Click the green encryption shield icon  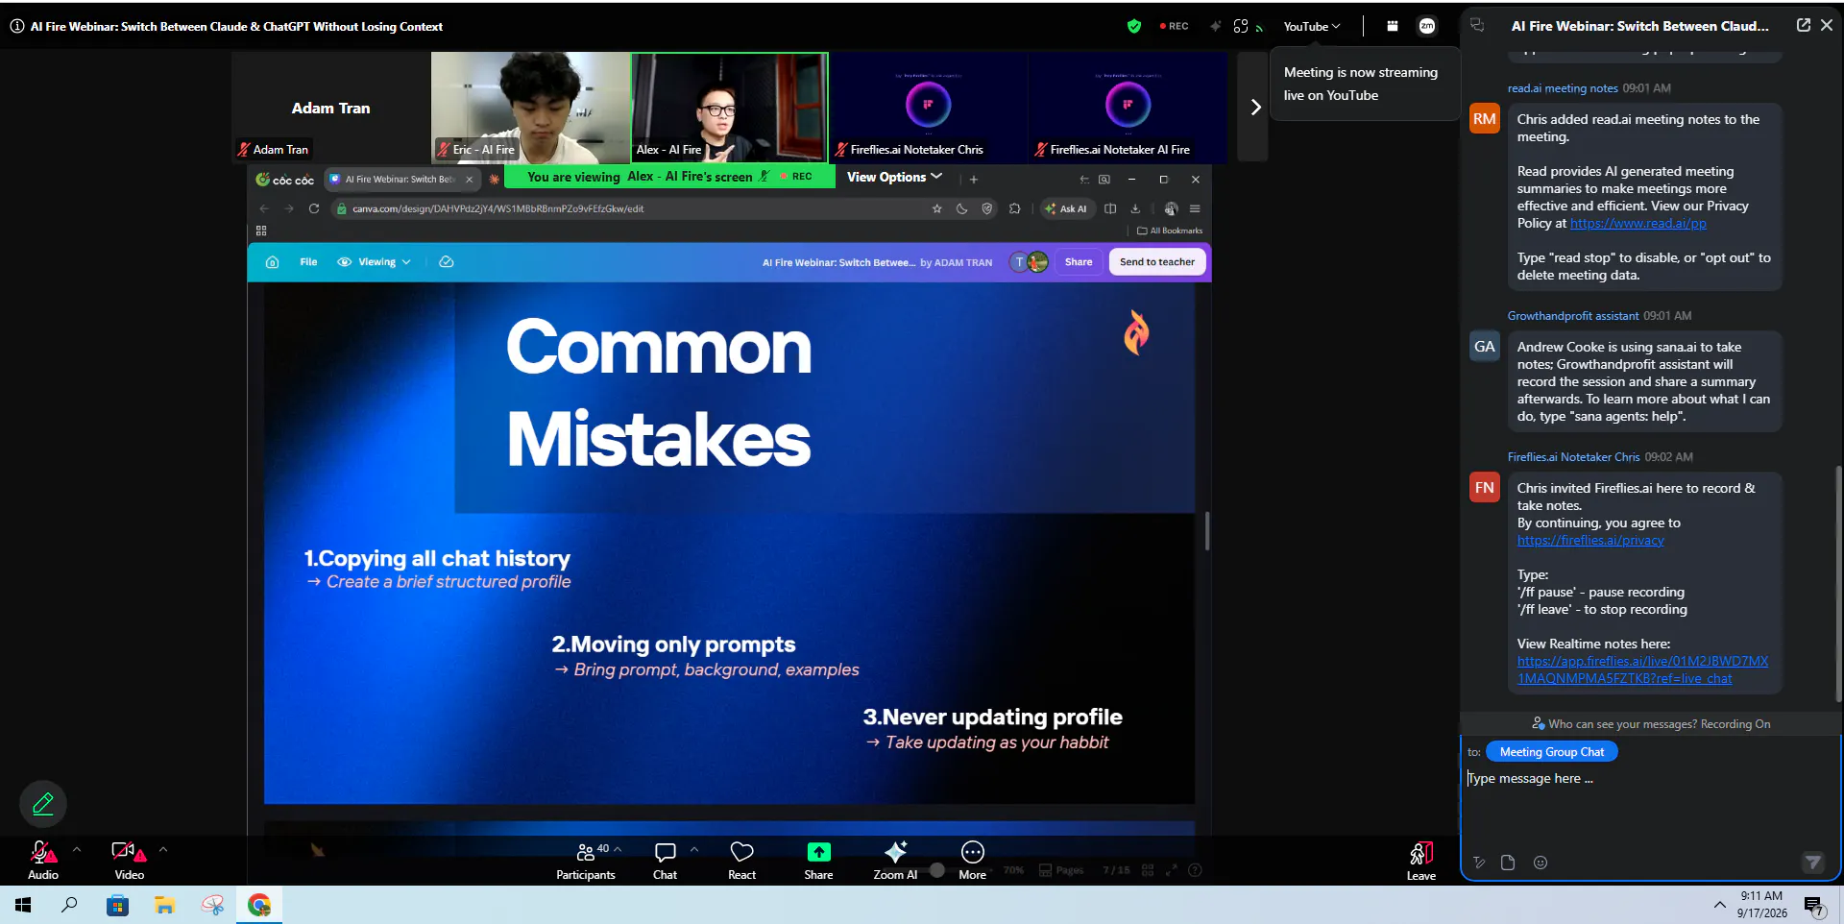point(1134,27)
